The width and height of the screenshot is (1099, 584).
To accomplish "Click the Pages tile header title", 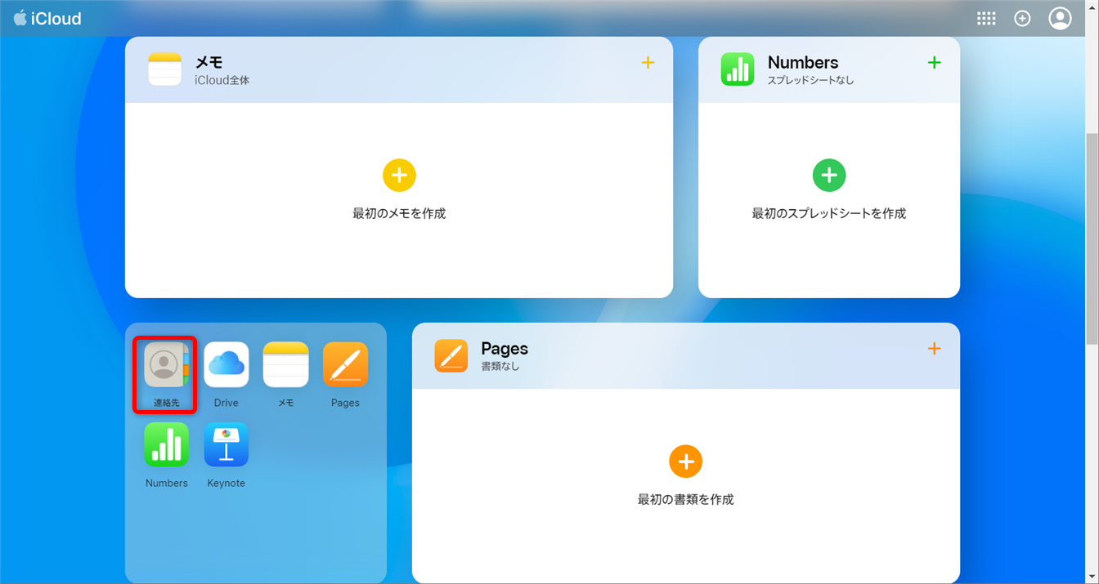I will pyautogui.click(x=505, y=349).
